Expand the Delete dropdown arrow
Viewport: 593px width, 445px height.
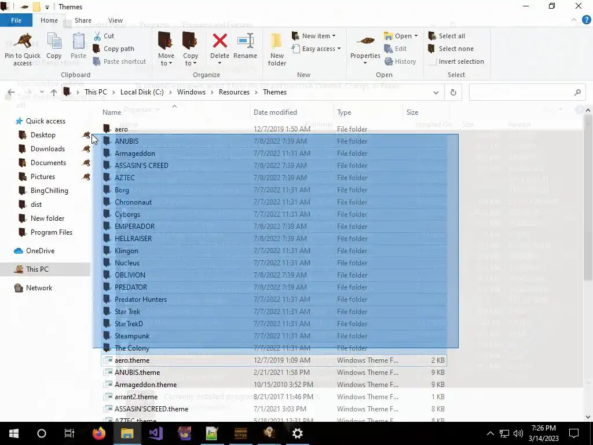click(219, 63)
